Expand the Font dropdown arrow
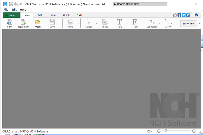Viewport: 203px width, 135px height. 139,23
